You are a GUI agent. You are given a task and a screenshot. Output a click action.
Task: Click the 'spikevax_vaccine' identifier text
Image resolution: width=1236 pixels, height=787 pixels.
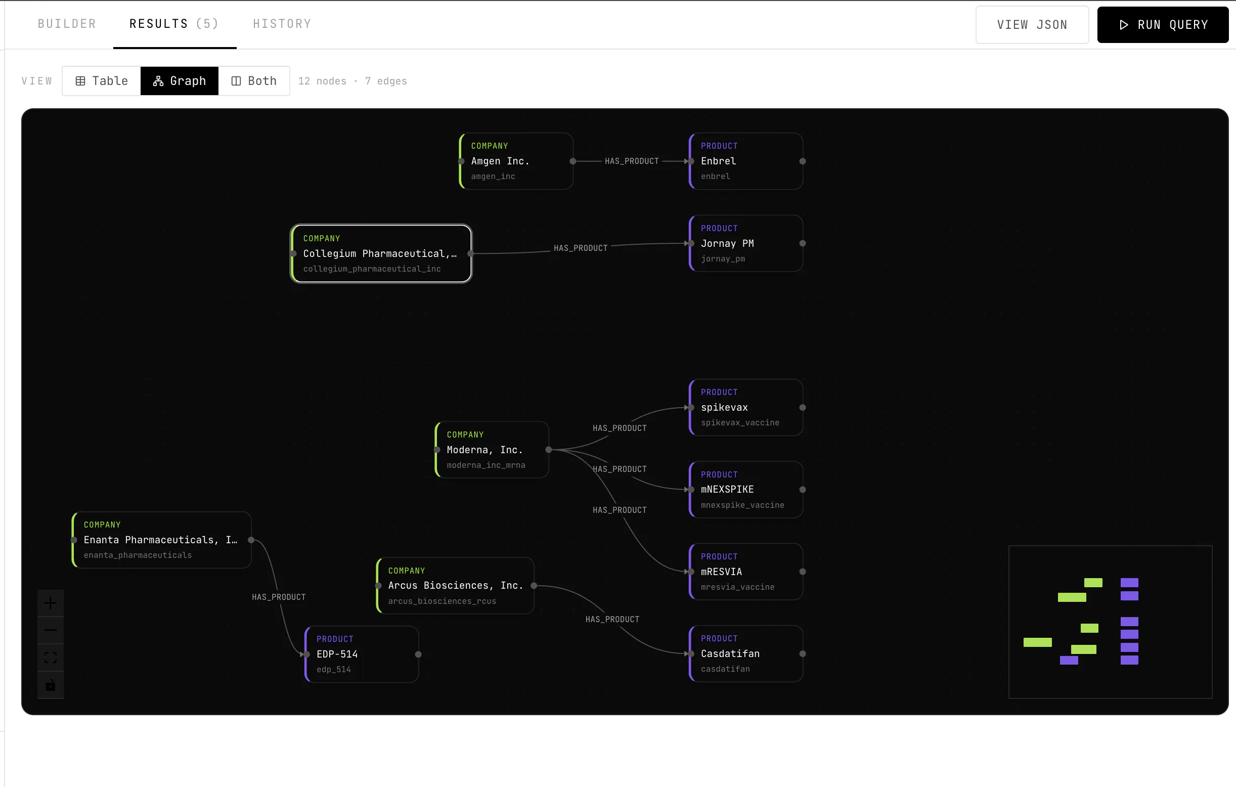point(740,422)
